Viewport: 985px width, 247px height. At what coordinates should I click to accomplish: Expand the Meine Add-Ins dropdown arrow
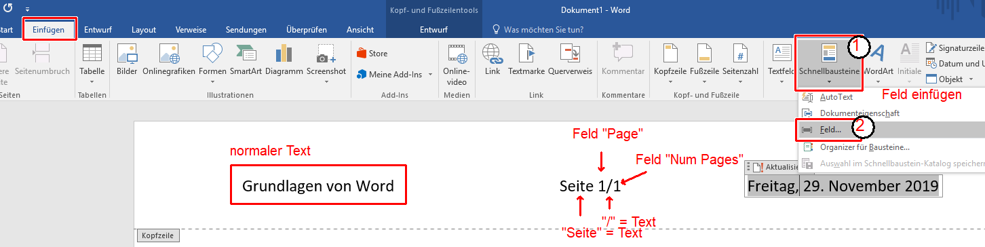pos(429,74)
